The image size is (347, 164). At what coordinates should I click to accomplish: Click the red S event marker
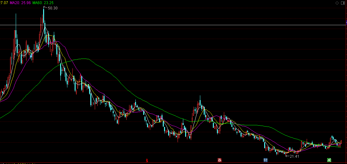pyautogui.click(x=147, y=160)
